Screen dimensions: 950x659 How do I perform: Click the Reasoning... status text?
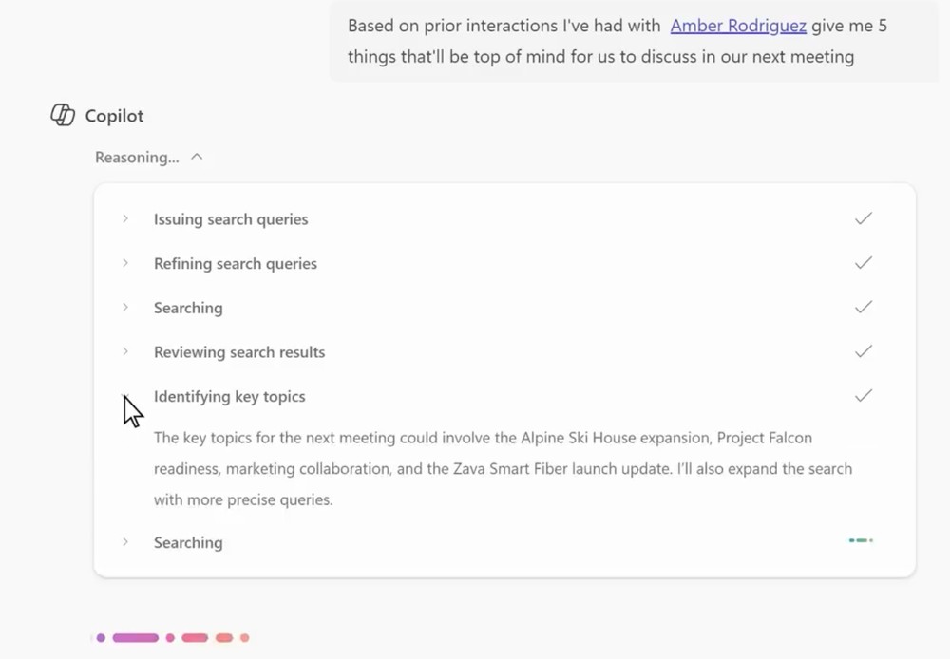pyautogui.click(x=137, y=158)
